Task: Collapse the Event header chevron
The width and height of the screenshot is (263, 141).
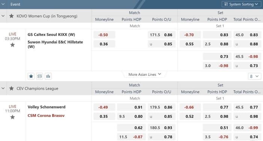Action: coord(3,4)
